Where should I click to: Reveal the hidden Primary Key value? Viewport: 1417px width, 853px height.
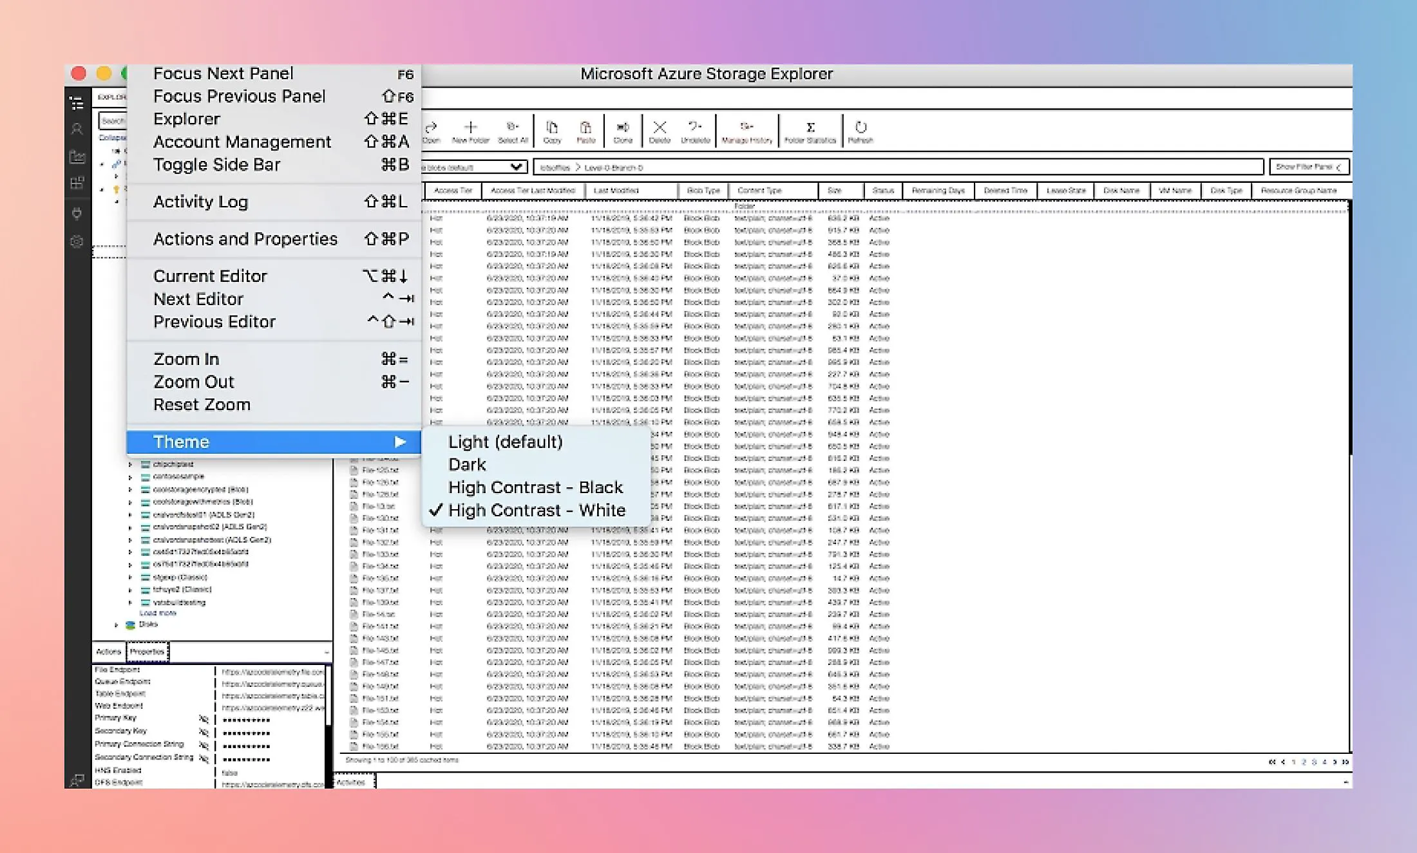pyautogui.click(x=204, y=719)
